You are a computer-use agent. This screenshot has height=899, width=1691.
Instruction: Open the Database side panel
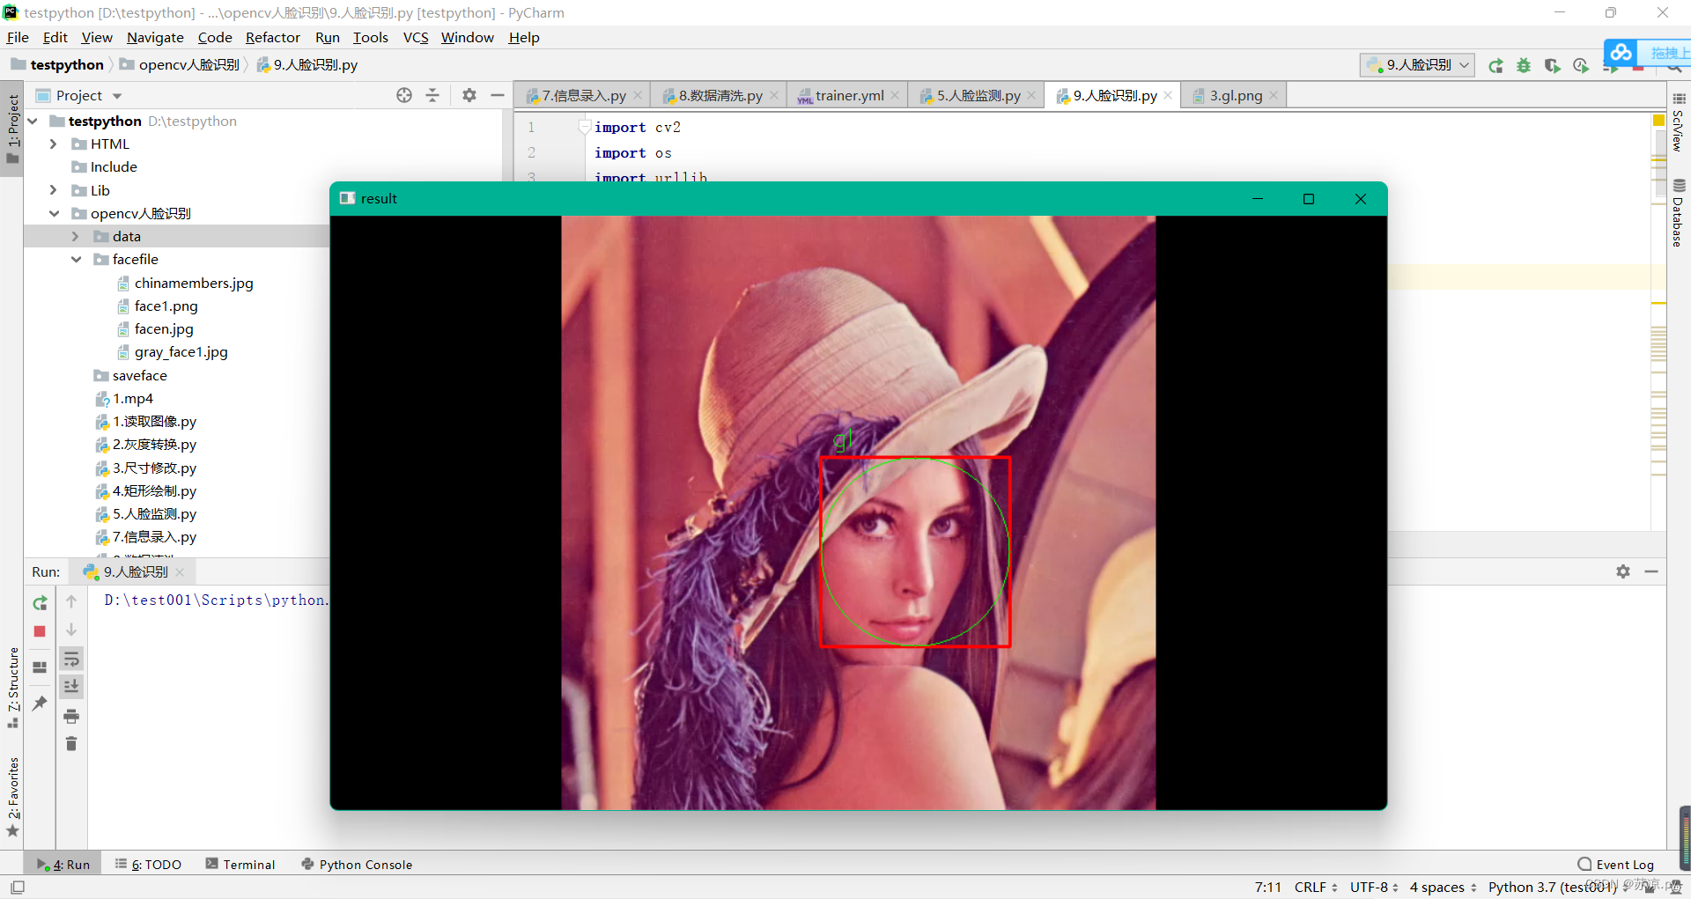click(1679, 213)
